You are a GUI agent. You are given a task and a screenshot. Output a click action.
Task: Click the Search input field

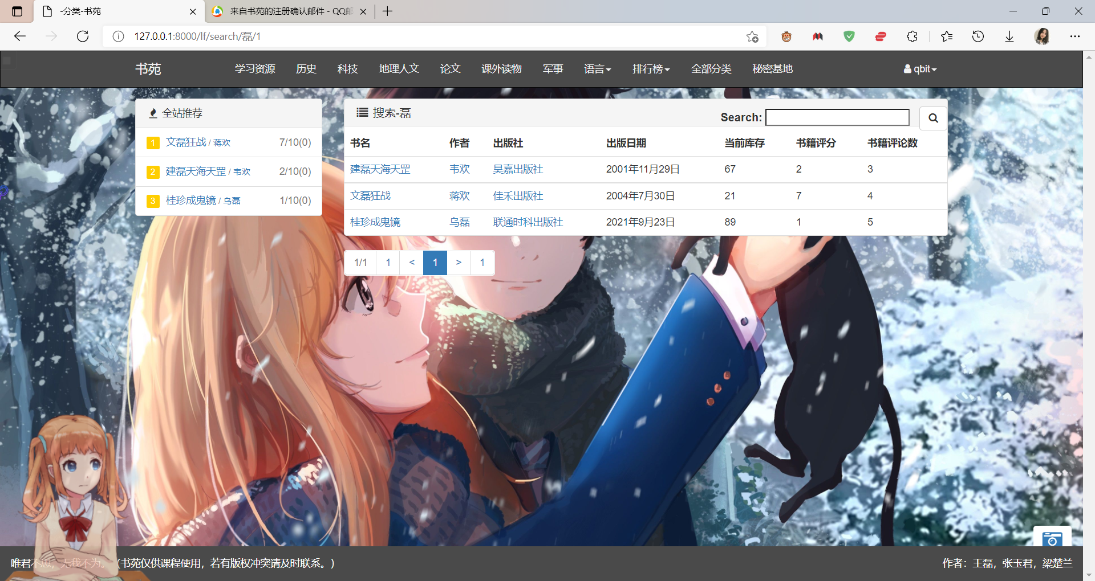pyautogui.click(x=837, y=117)
